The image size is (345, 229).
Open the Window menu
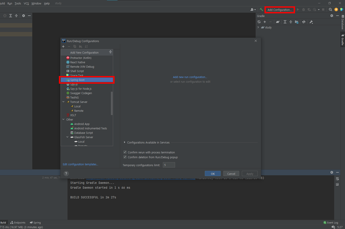point(36,3)
